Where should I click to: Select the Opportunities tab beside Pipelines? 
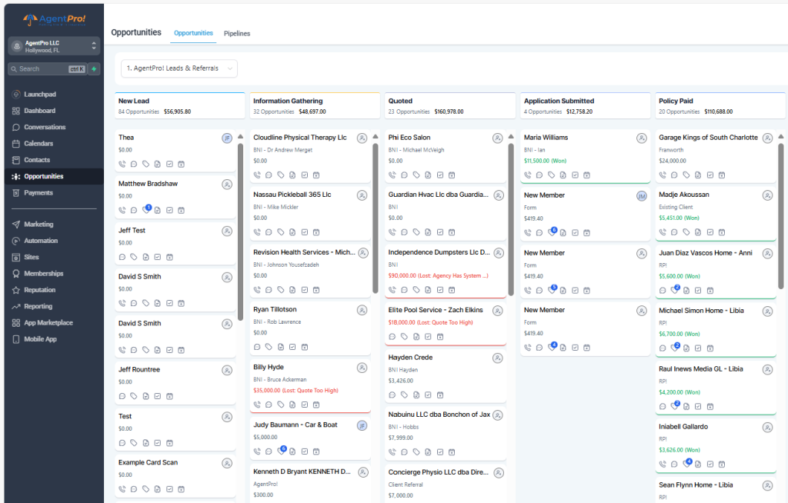(193, 33)
